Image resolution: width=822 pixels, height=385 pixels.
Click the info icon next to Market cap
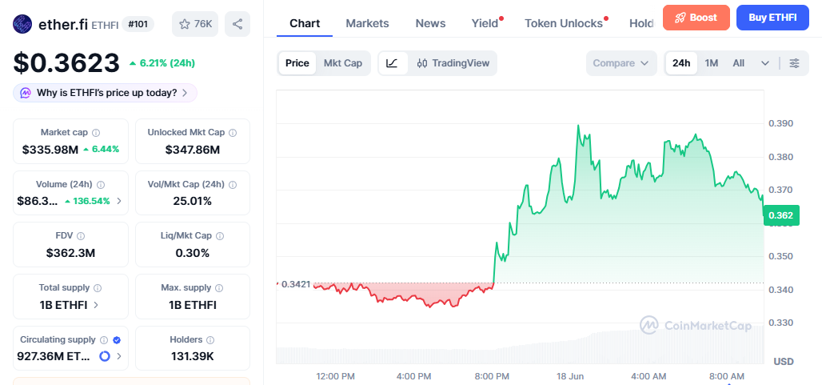97,133
